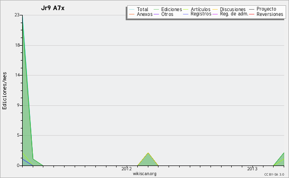The width and height of the screenshot is (289, 178).
Task: Click the blue Registros color swatch
Action: [185, 14]
